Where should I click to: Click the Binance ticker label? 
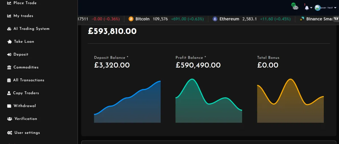pyautogui.click(x=319, y=19)
